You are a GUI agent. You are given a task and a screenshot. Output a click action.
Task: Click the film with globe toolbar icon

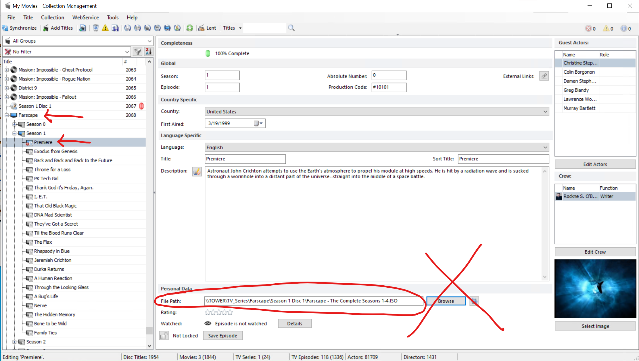(83, 28)
